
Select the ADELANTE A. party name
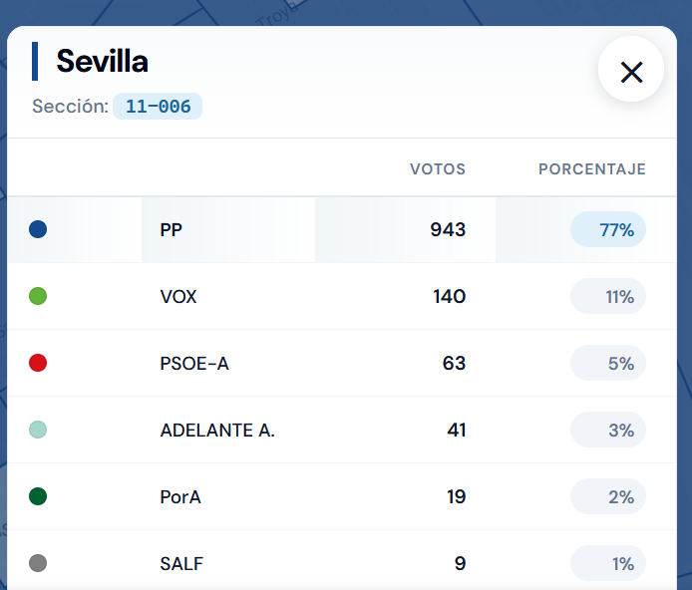217,430
